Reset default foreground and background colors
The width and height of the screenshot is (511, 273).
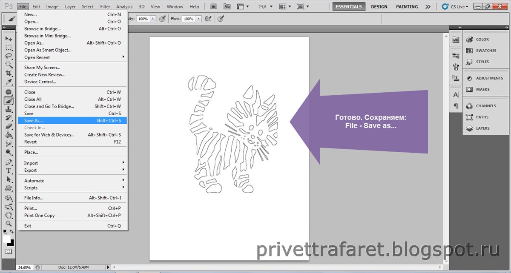(x=5, y=232)
